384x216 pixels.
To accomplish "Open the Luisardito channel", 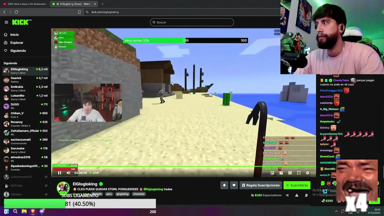I will click(25, 97).
